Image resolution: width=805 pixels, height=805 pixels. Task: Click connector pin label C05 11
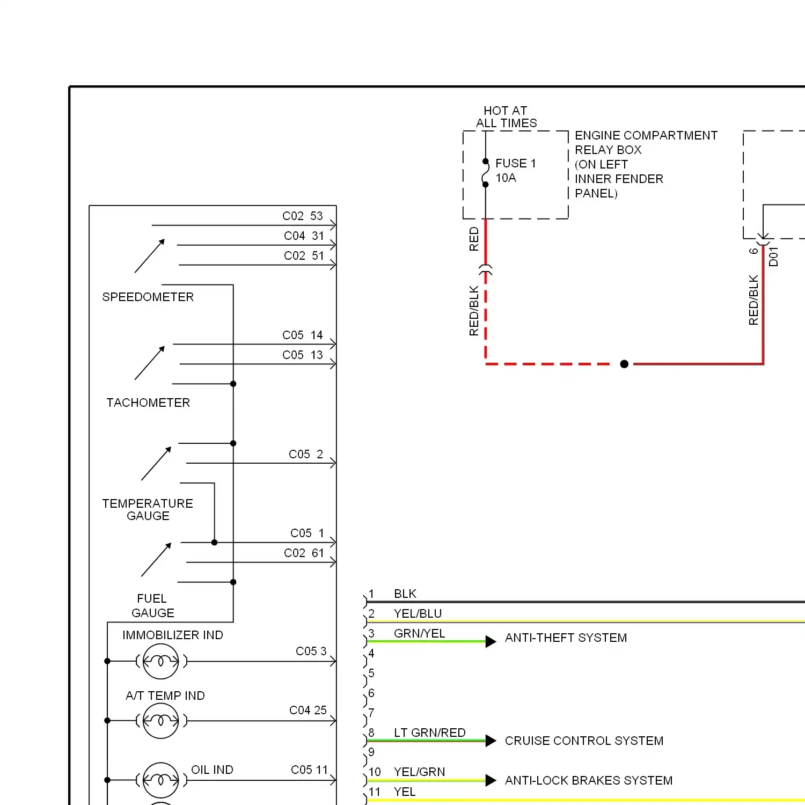pos(310,770)
